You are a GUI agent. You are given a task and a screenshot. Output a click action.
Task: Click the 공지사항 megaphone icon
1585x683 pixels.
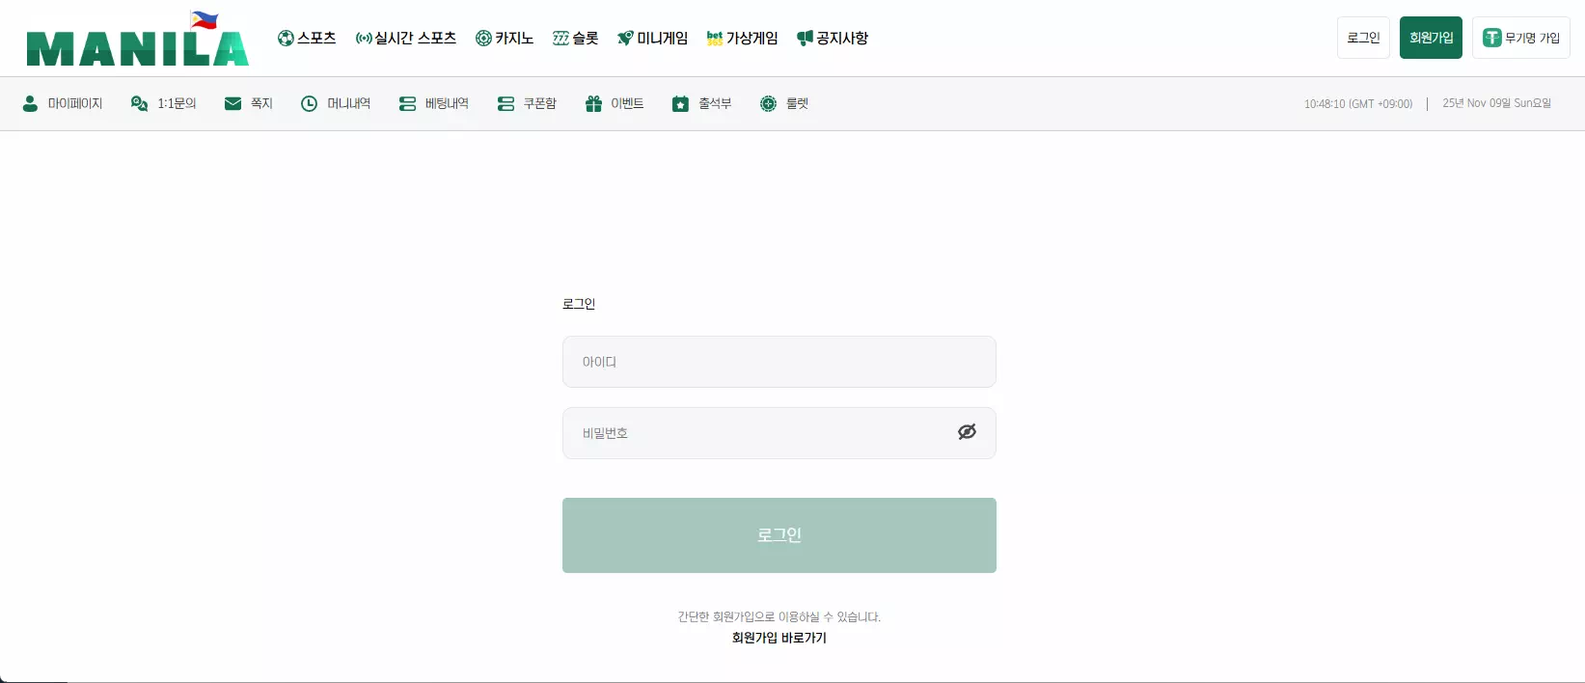coord(805,38)
